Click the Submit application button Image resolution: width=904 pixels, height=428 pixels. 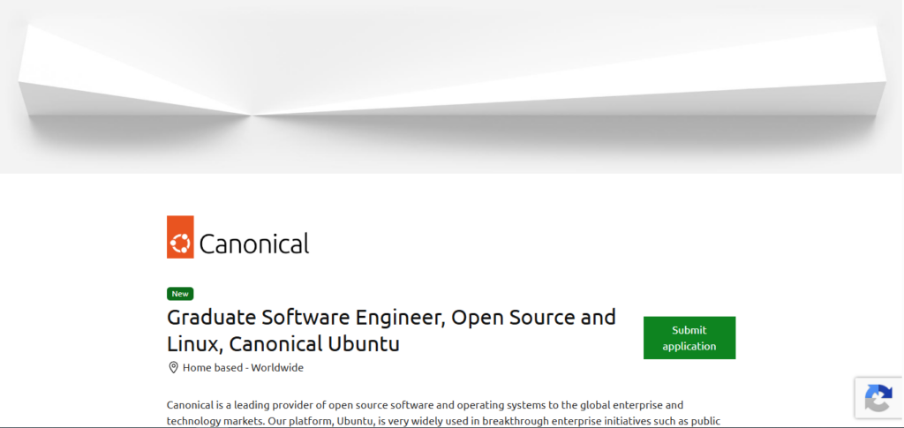689,338
